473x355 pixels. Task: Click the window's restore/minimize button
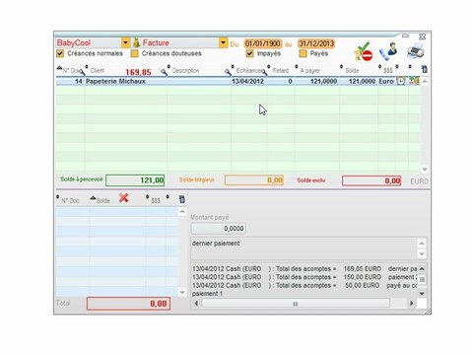(406, 35)
